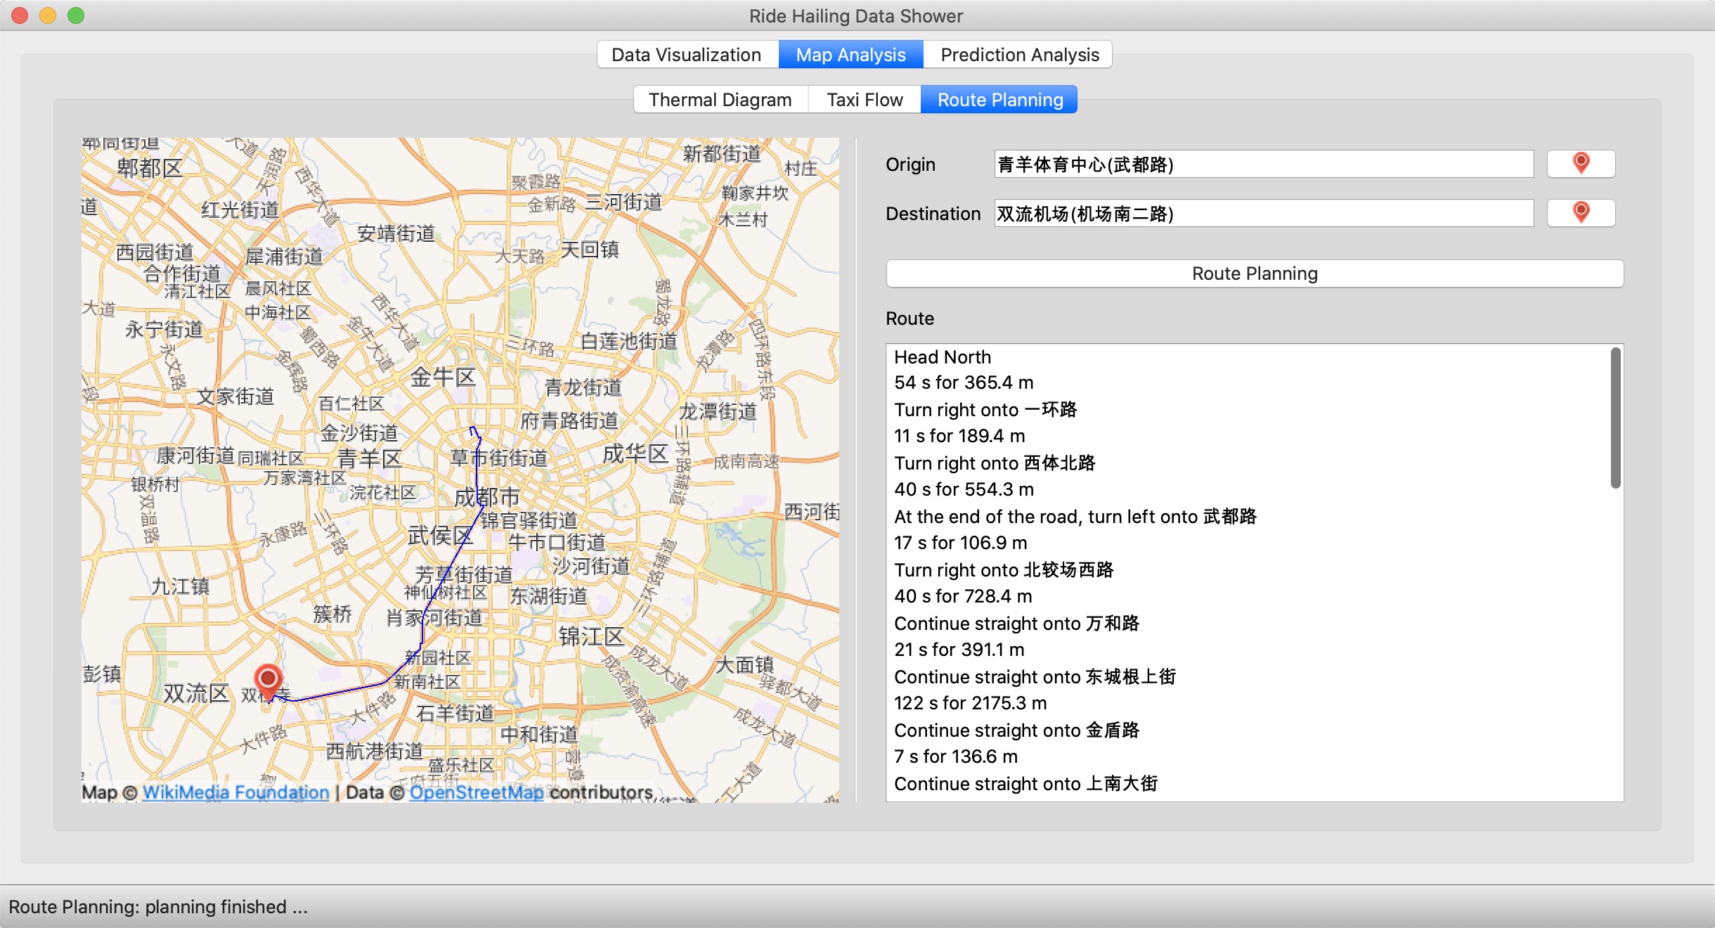The height and width of the screenshot is (928, 1715).
Task: Select the Map Analysis tab
Action: 850,55
